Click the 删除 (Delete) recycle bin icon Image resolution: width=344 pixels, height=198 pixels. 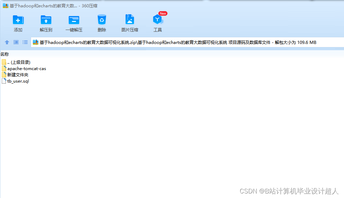pyautogui.click(x=102, y=20)
